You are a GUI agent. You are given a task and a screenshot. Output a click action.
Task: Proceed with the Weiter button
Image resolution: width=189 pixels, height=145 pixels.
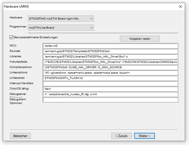144,136
